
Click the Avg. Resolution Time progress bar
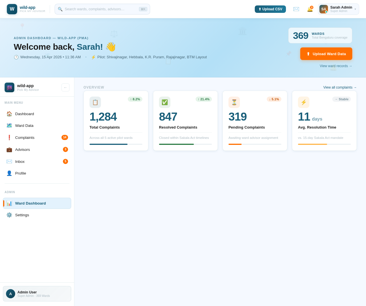324,144
